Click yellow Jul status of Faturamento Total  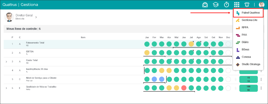(x=191, y=44)
